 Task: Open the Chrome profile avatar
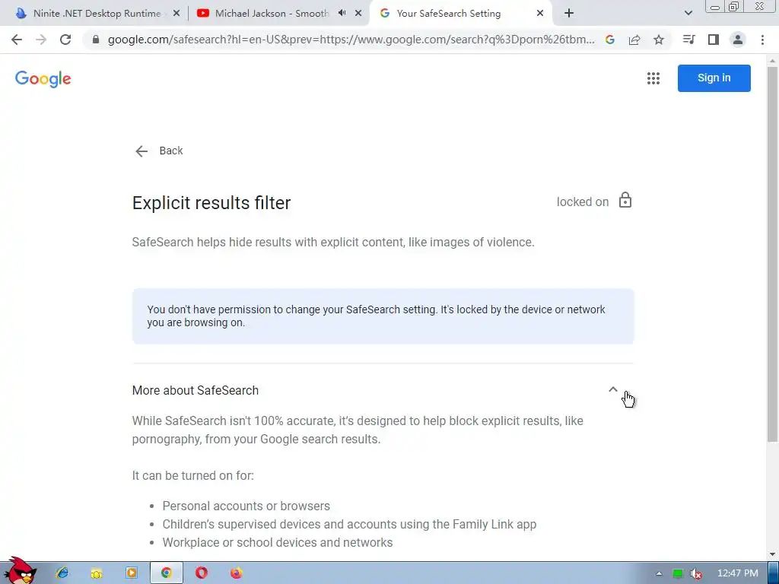pos(738,40)
